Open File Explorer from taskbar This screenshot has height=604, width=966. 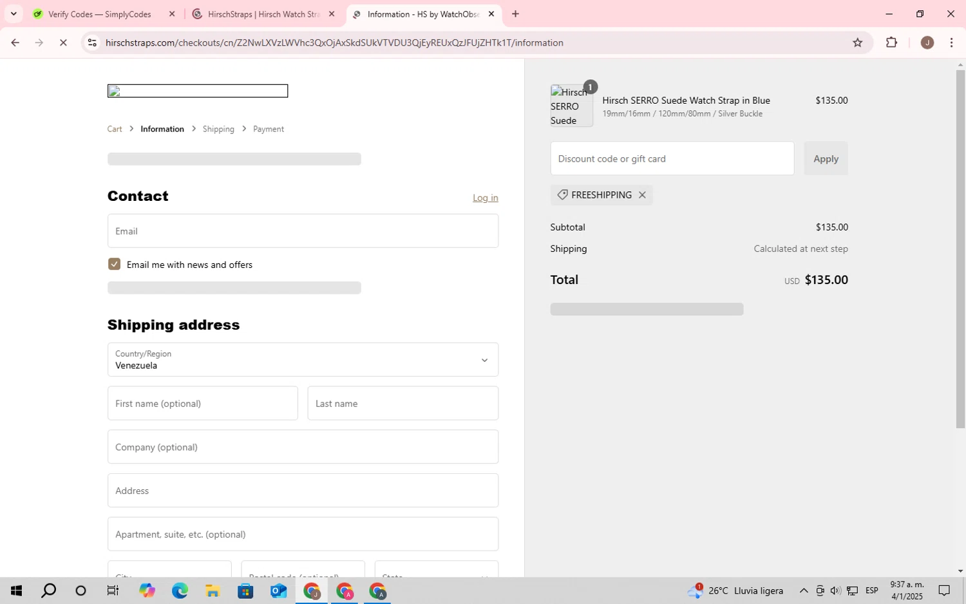pos(213,590)
